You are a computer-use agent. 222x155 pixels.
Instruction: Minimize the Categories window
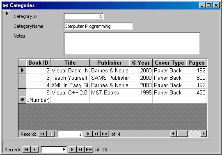pyautogui.click(x=202, y=5)
